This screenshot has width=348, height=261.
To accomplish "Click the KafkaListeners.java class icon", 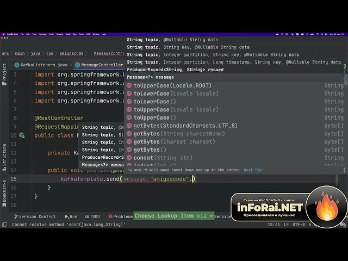I will click(x=17, y=65).
